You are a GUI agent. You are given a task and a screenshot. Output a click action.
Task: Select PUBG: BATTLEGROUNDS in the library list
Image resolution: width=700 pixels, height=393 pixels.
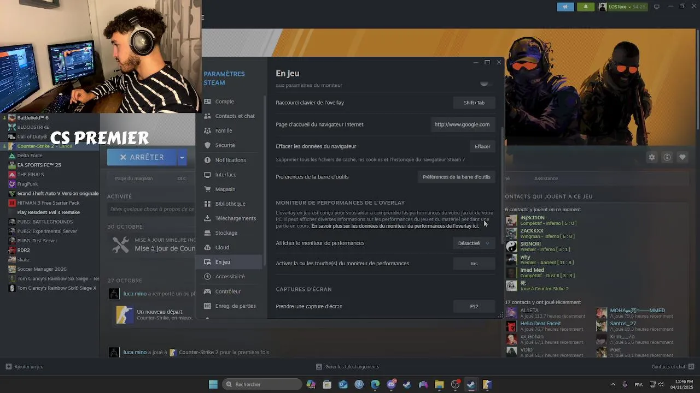45,222
